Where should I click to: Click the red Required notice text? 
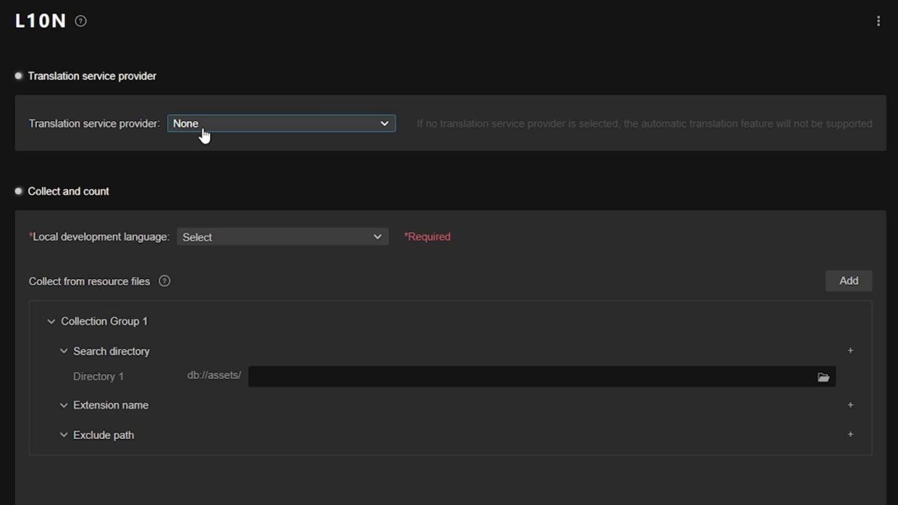427,237
